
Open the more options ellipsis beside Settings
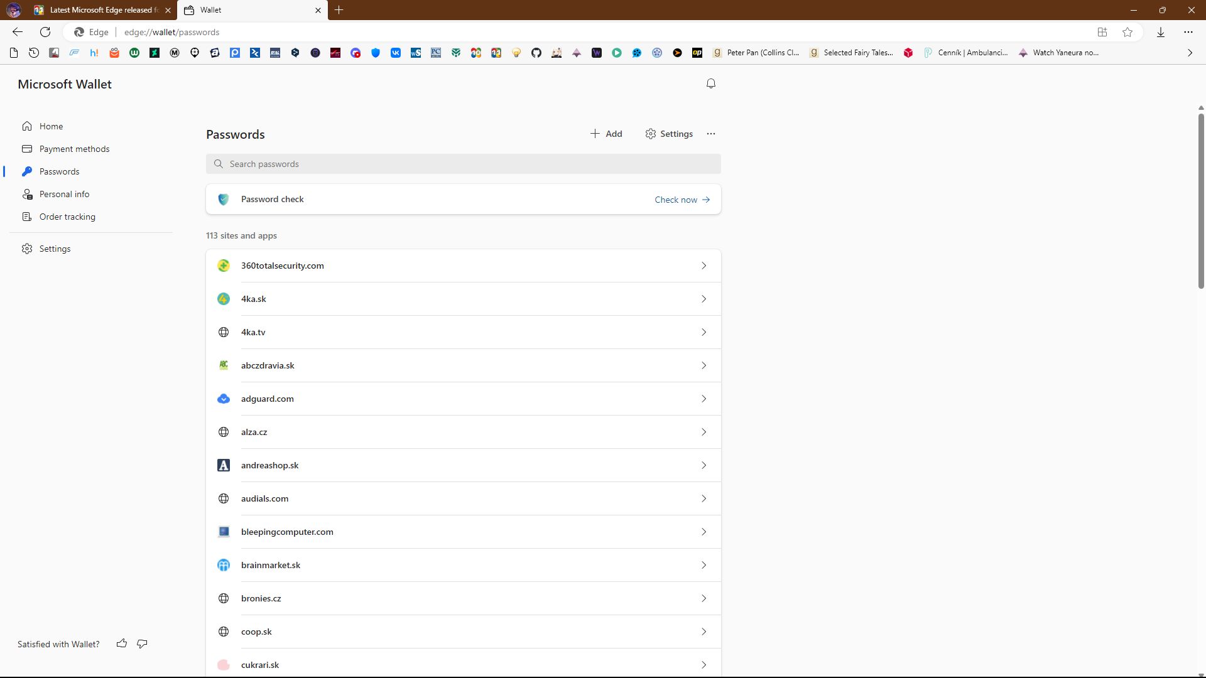point(711,134)
